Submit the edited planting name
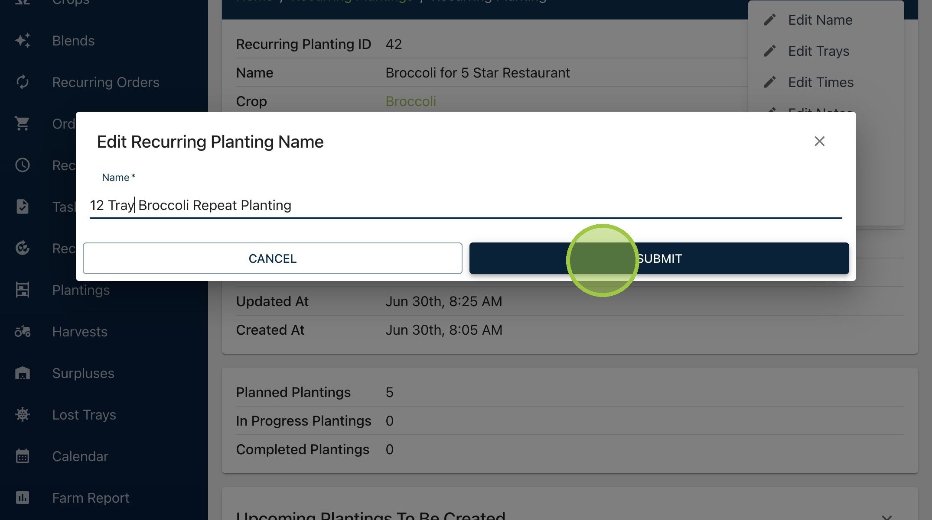932x520 pixels. coord(659,258)
